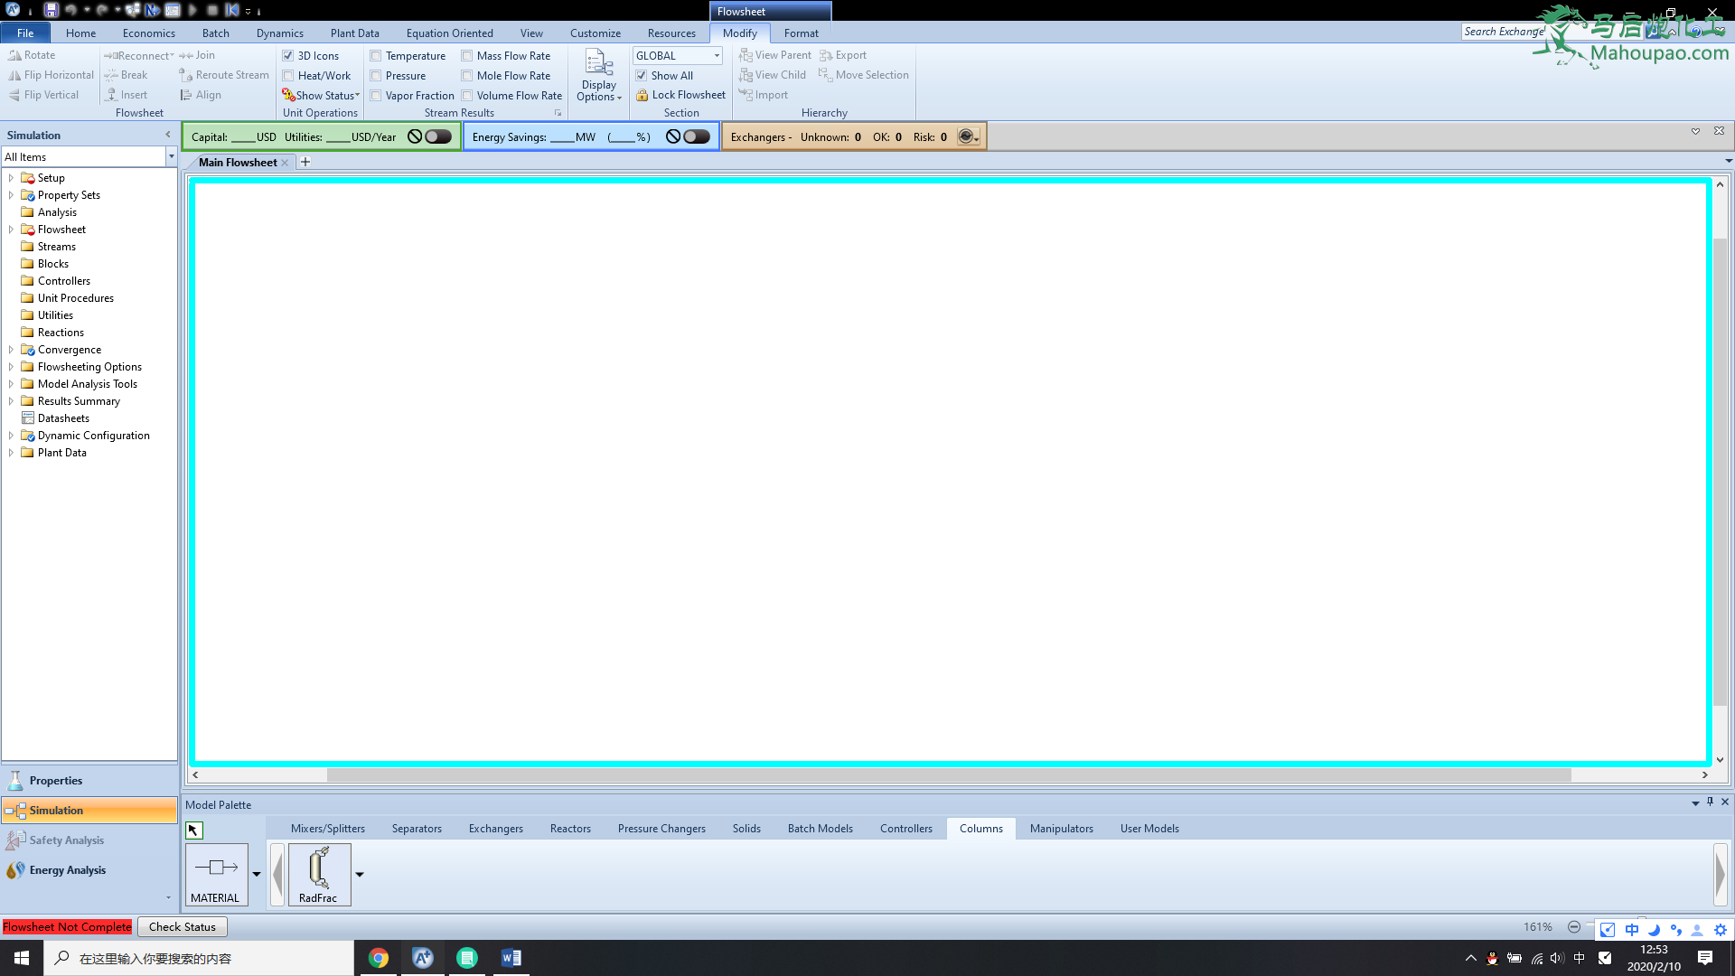Viewport: 1735px width, 976px height.
Task: Click the horizontal scrollbar of the flowsheet
Action: tap(949, 775)
